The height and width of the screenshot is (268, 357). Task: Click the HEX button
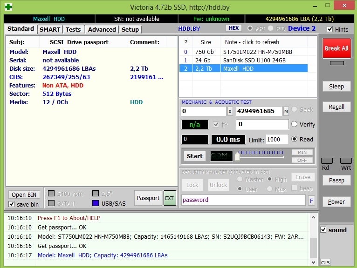coord(233,28)
